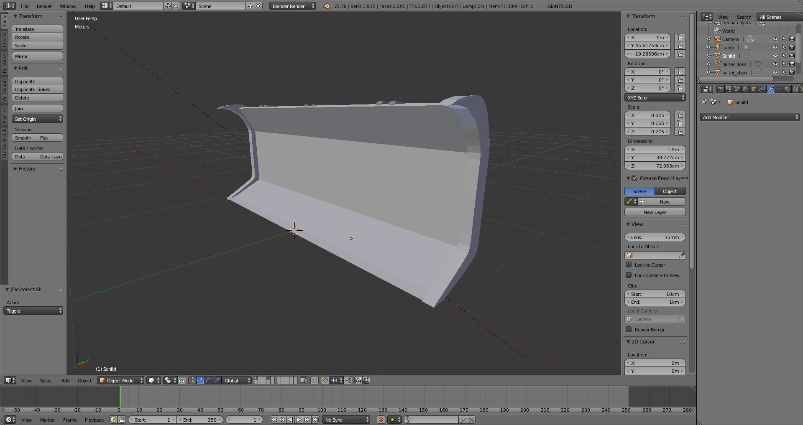Open the Render properties tab camera icon
Image resolution: width=803 pixels, height=425 pixels.
point(720,89)
